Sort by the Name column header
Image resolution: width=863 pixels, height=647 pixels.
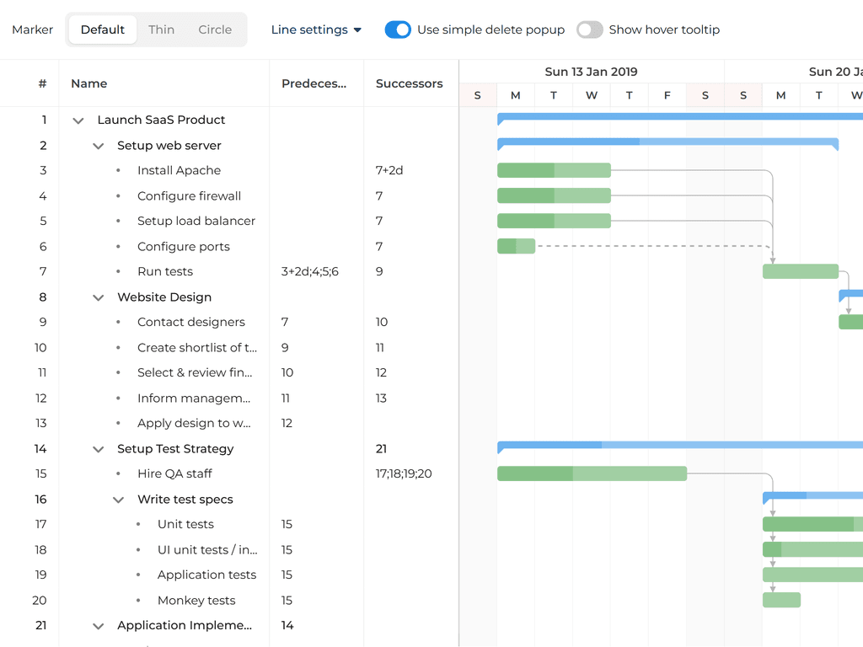pos(89,83)
